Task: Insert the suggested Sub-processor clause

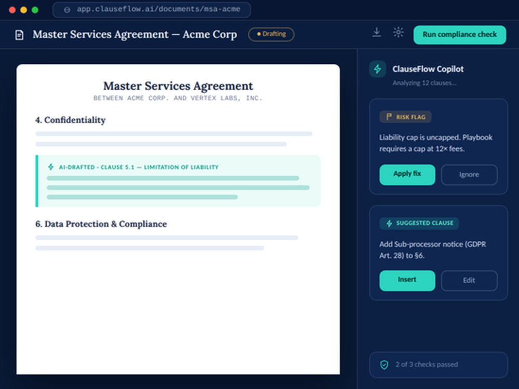Action: click(x=407, y=281)
